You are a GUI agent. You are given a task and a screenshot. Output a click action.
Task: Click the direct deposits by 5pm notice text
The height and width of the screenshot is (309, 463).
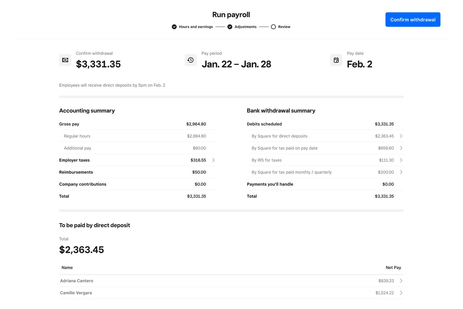click(112, 85)
